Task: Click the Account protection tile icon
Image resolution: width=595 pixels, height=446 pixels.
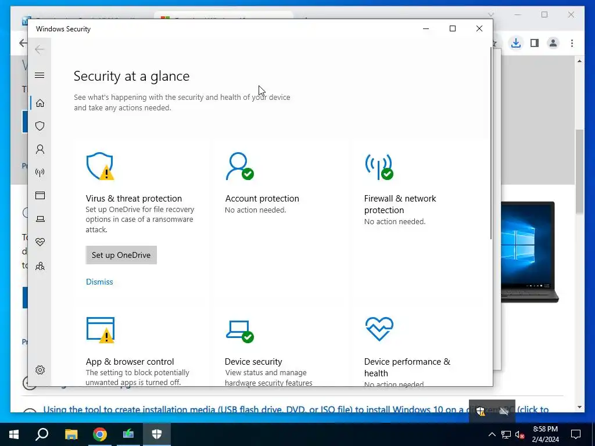Action: [239, 166]
